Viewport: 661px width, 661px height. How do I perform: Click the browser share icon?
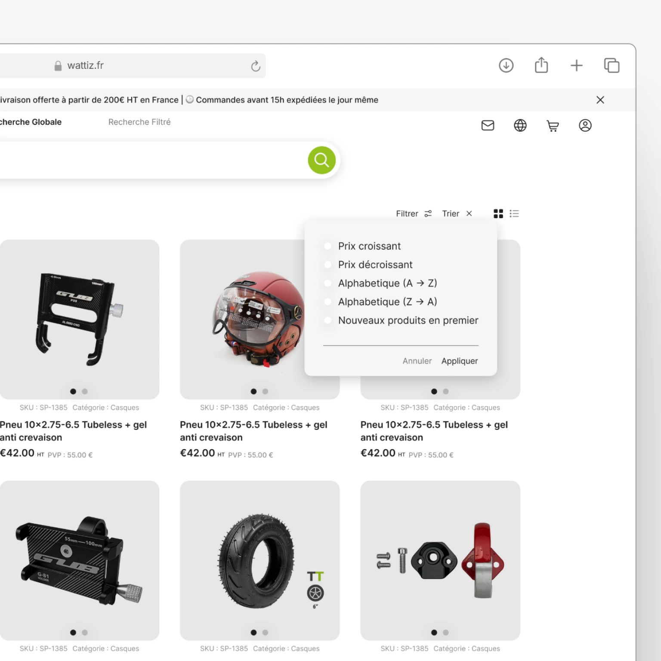(x=541, y=65)
